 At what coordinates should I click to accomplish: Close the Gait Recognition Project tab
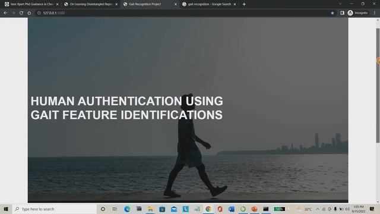coord(176,4)
